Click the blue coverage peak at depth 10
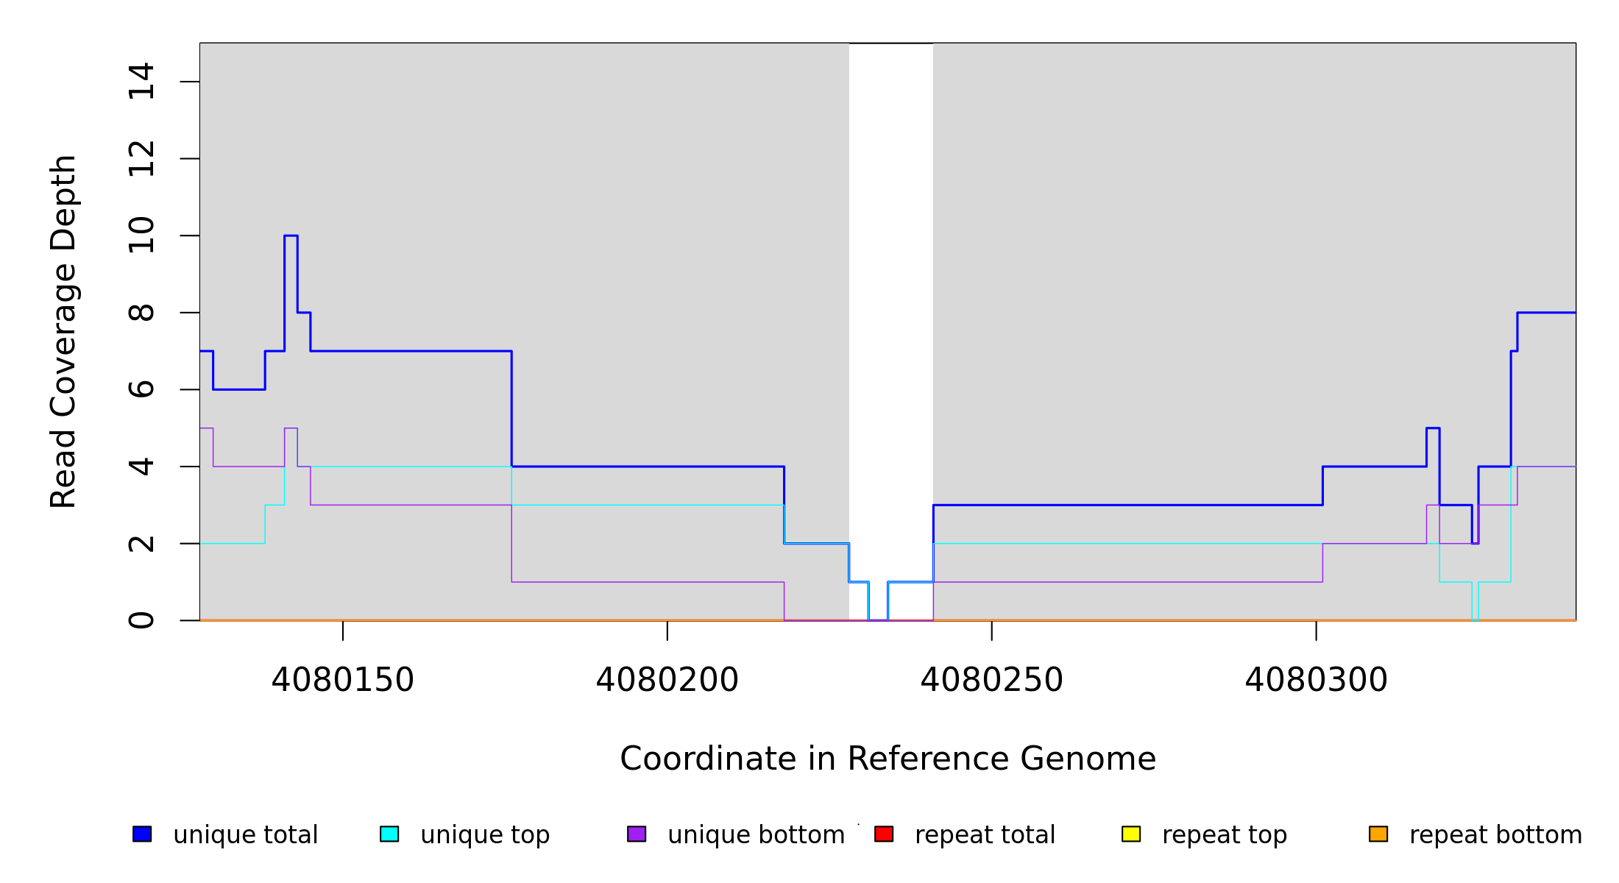Image resolution: width=1619 pixels, height=883 pixels. (x=291, y=235)
